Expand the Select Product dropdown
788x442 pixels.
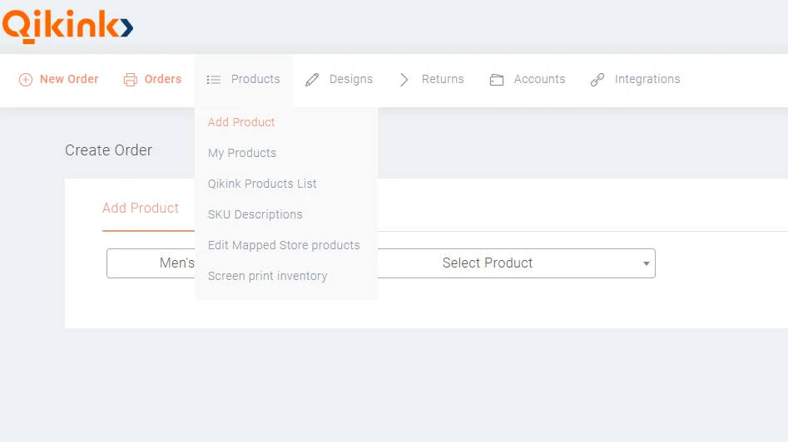pyautogui.click(x=517, y=263)
